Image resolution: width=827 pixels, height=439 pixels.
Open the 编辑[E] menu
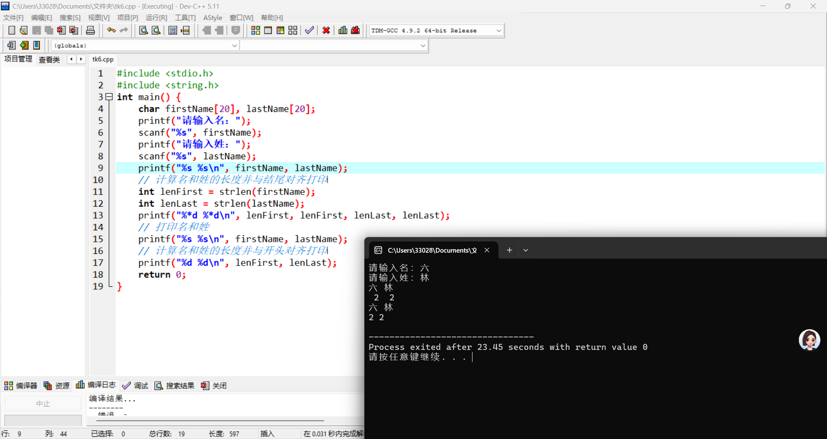click(41, 18)
